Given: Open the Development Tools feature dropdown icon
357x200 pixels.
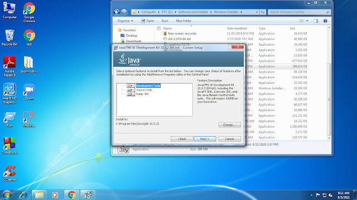Looking at the screenshot, I should point(131,86).
